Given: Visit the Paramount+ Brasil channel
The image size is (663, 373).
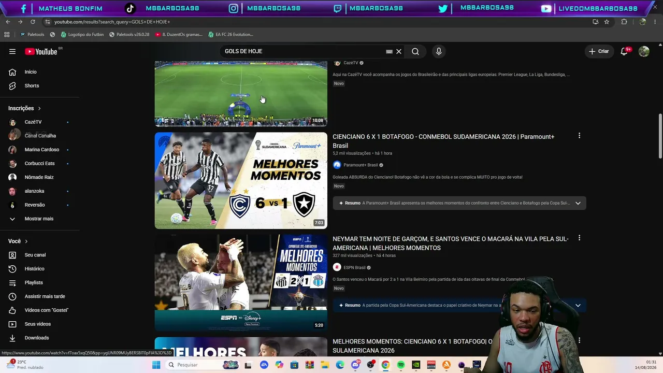Looking at the screenshot, I should (x=361, y=165).
